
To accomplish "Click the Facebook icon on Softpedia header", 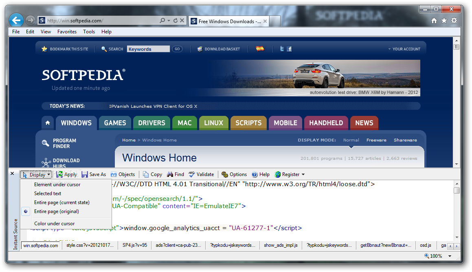I will [289, 49].
